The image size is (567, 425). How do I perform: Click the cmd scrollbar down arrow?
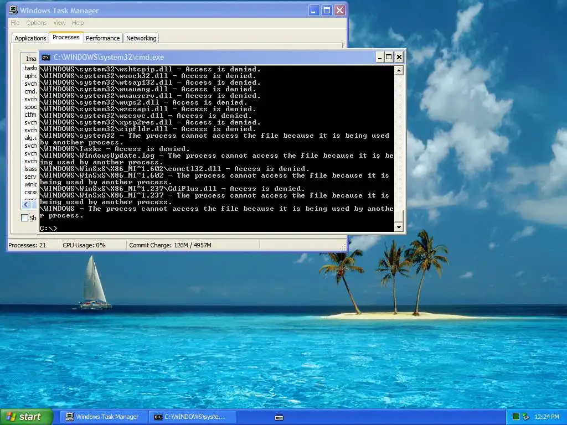(x=399, y=227)
